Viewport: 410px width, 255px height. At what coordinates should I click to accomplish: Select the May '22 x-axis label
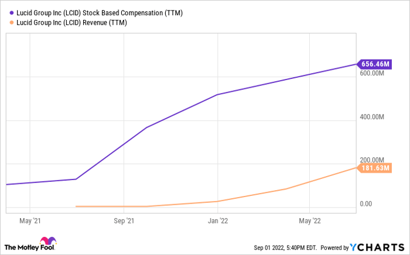(310, 220)
